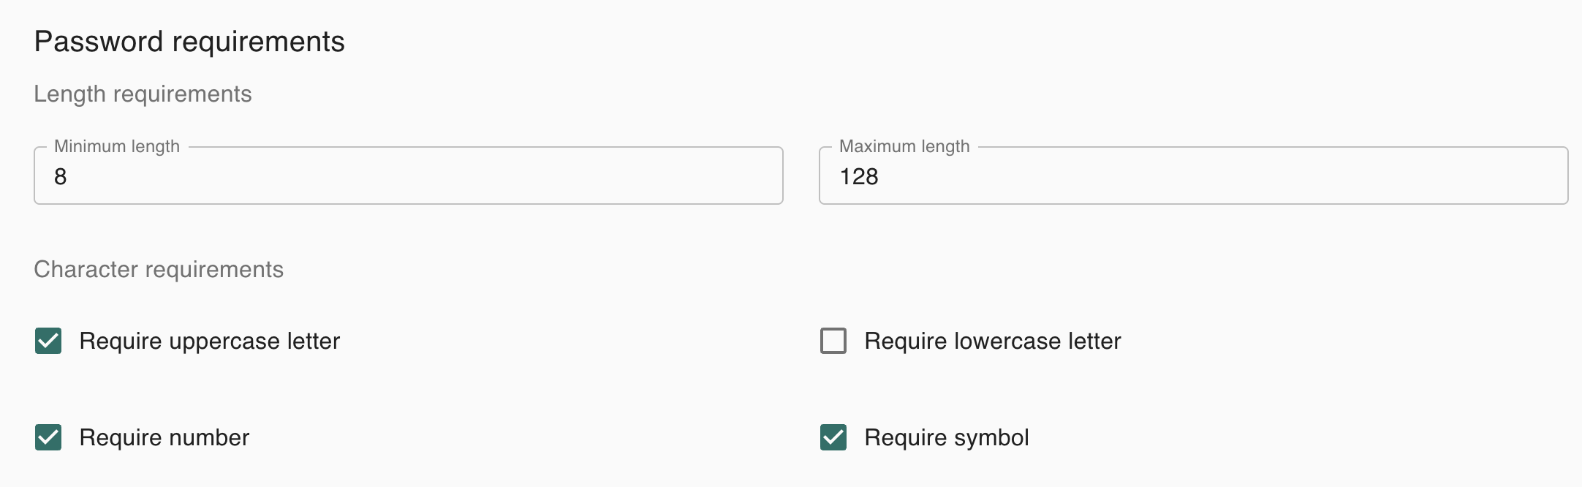The width and height of the screenshot is (1582, 487).
Task: Click the checkmark icon beside Require number
Action: pos(48,437)
